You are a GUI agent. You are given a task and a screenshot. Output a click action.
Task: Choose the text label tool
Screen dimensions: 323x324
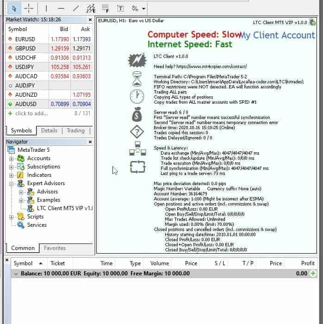tap(120, 8)
